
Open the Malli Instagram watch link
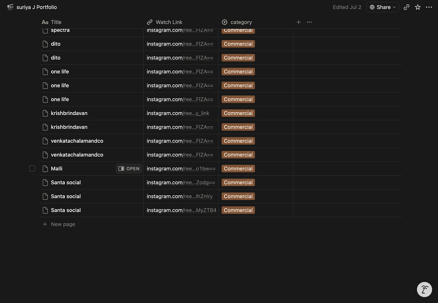181,169
